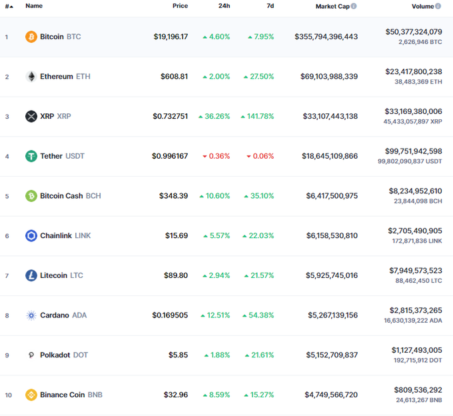The width and height of the screenshot is (453, 416).
Task: Sort by the 24h change header
Action: click(x=225, y=6)
